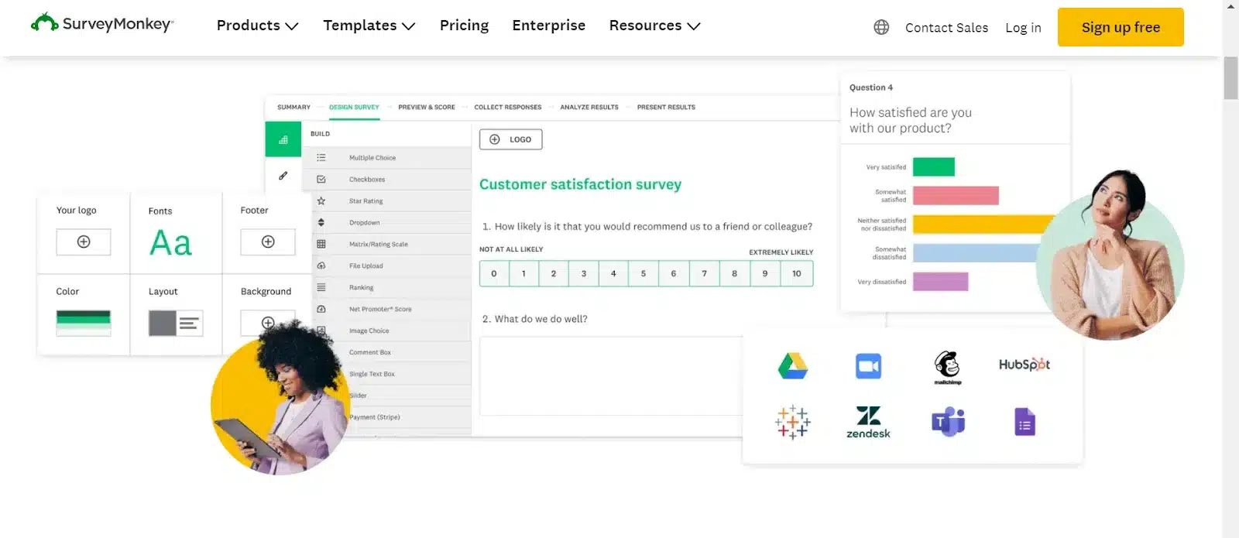Image resolution: width=1239 pixels, height=538 pixels.
Task: Click the HubSpot logo
Action: 1024,365
